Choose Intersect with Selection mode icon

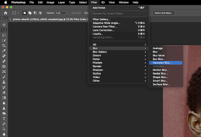click(40, 13)
